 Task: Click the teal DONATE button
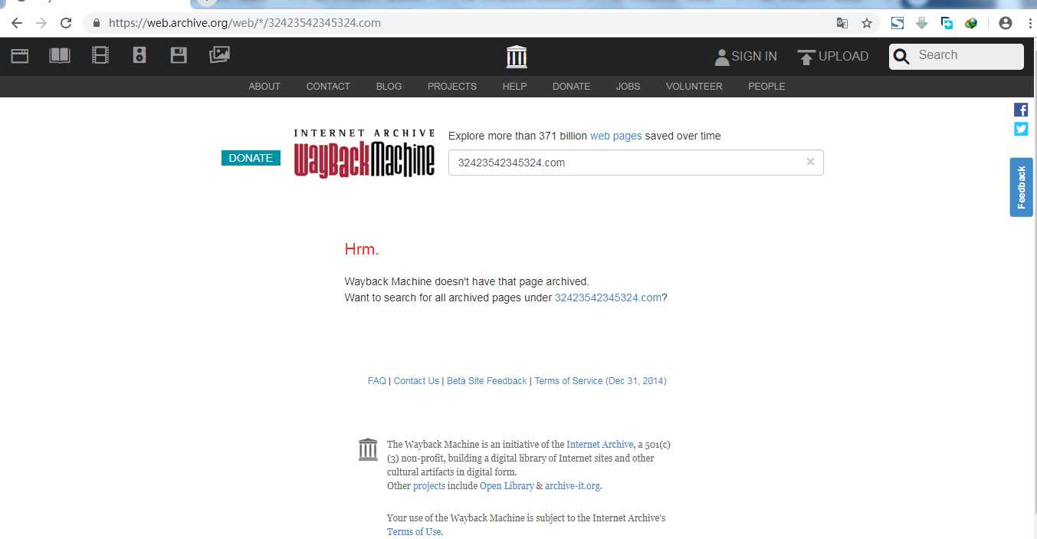(x=251, y=158)
